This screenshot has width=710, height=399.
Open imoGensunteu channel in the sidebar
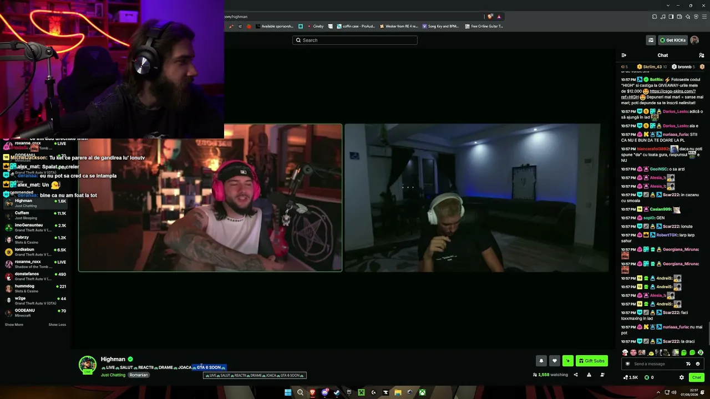(x=35, y=227)
